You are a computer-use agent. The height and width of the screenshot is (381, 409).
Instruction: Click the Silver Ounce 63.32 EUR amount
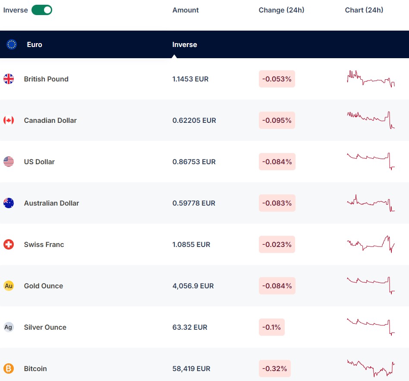[190, 327]
